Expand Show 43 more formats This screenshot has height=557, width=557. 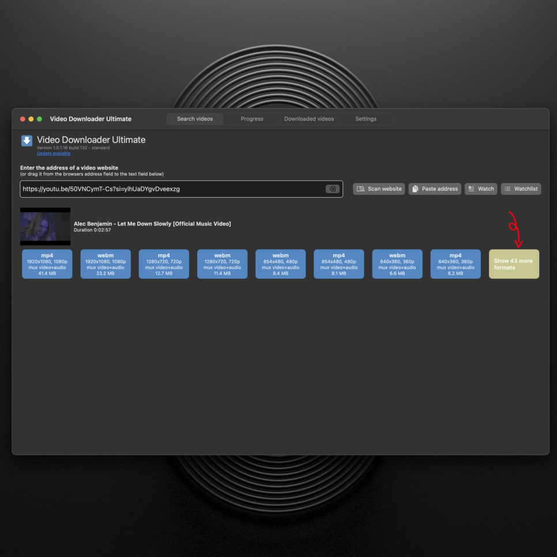point(514,264)
